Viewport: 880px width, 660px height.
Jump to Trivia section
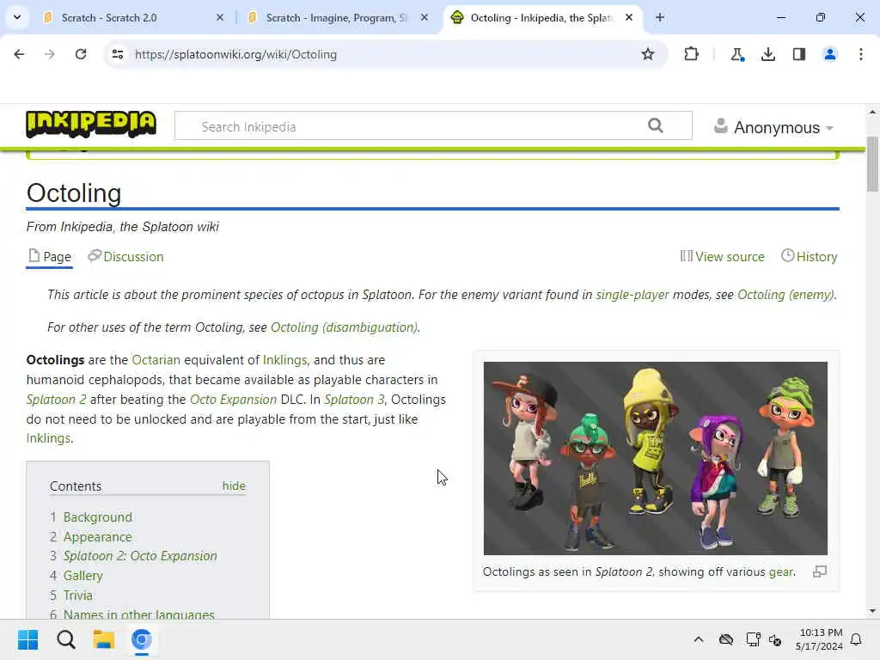click(77, 596)
